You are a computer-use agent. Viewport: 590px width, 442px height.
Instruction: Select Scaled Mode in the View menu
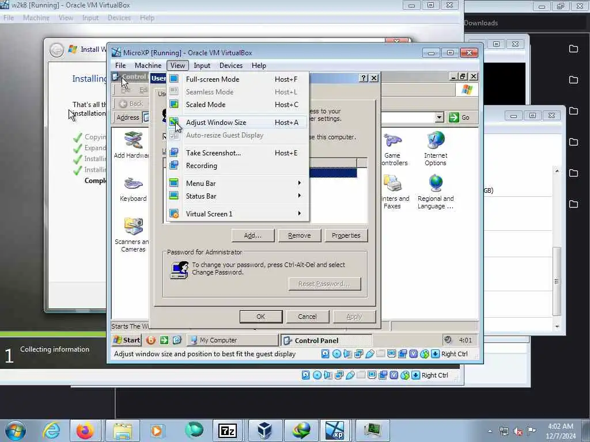click(237, 105)
